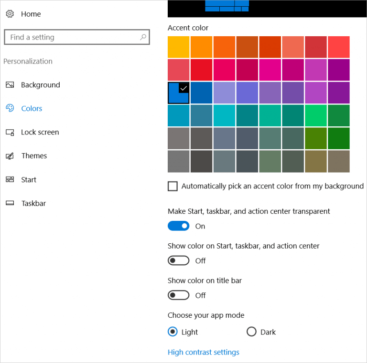This screenshot has height=363, width=367.
Task: Select the yellow-gold accent color swatch
Action: 179,47
